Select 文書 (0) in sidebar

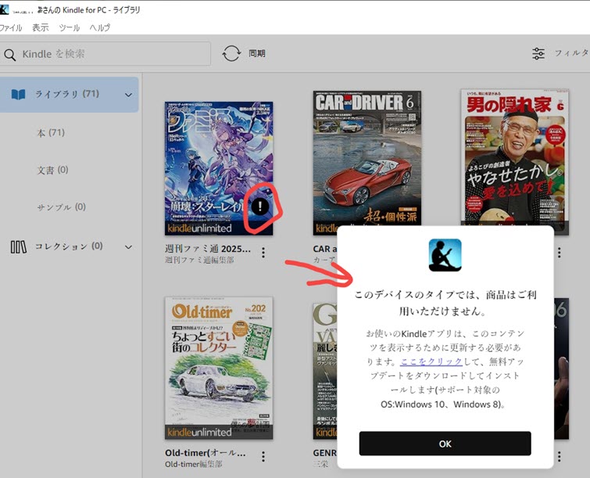click(x=52, y=170)
